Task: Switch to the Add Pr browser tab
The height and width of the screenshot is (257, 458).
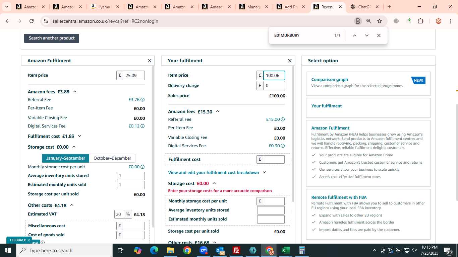Action: click(x=291, y=7)
